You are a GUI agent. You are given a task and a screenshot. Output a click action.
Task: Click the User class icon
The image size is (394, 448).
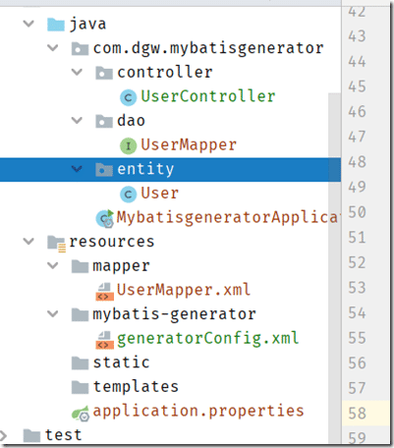point(128,195)
